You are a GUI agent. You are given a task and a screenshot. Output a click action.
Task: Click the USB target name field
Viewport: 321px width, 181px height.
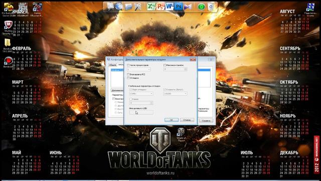point(141,112)
